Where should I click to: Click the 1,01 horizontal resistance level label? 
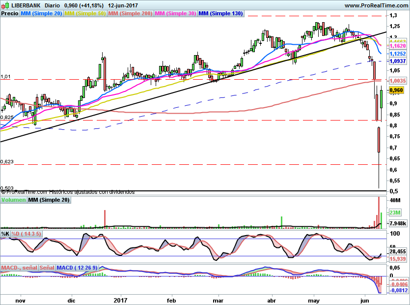pyautogui.click(x=5, y=77)
